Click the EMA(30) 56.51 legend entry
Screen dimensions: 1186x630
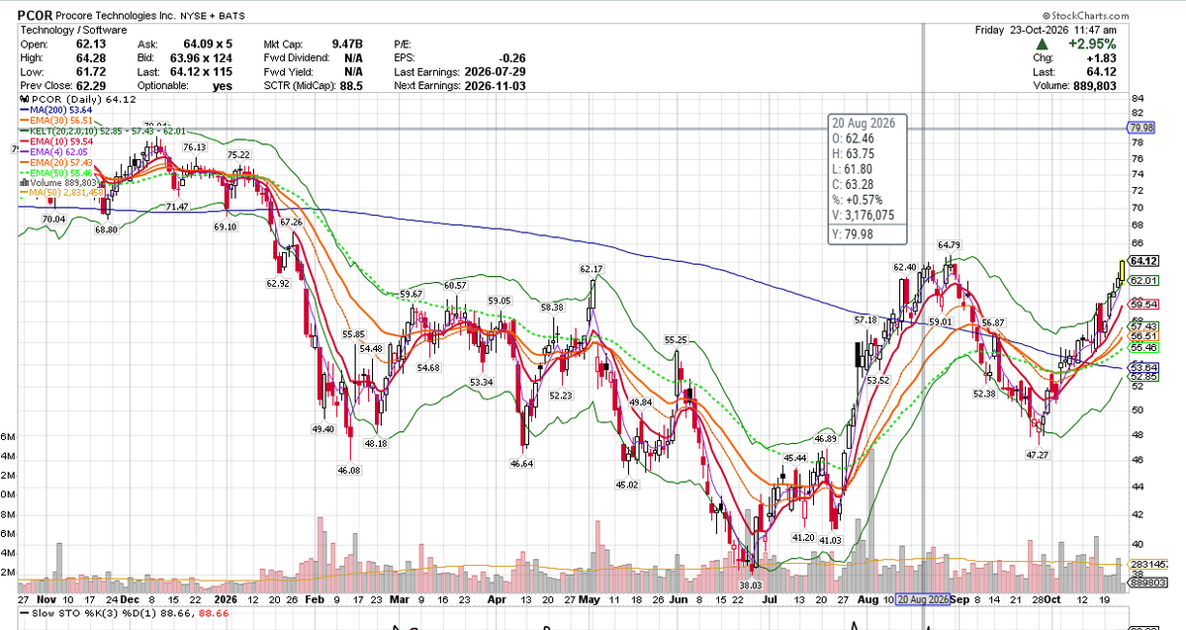(x=56, y=121)
